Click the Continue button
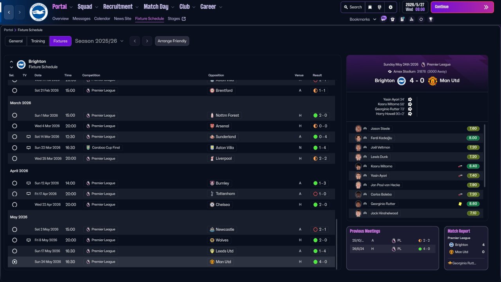 pyautogui.click(x=462, y=7)
